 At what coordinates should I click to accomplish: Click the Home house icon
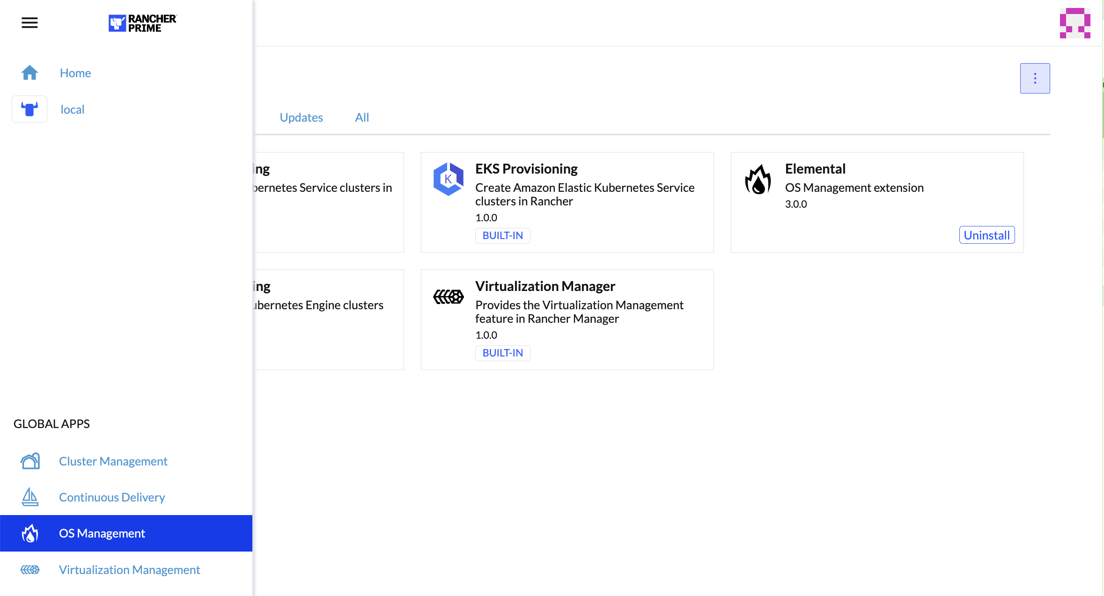[29, 73]
